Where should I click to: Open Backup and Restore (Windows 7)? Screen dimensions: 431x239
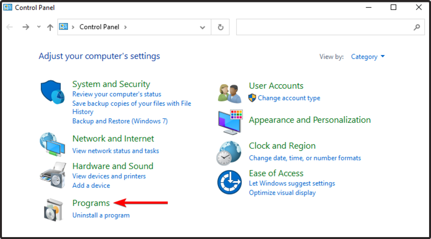[120, 121]
